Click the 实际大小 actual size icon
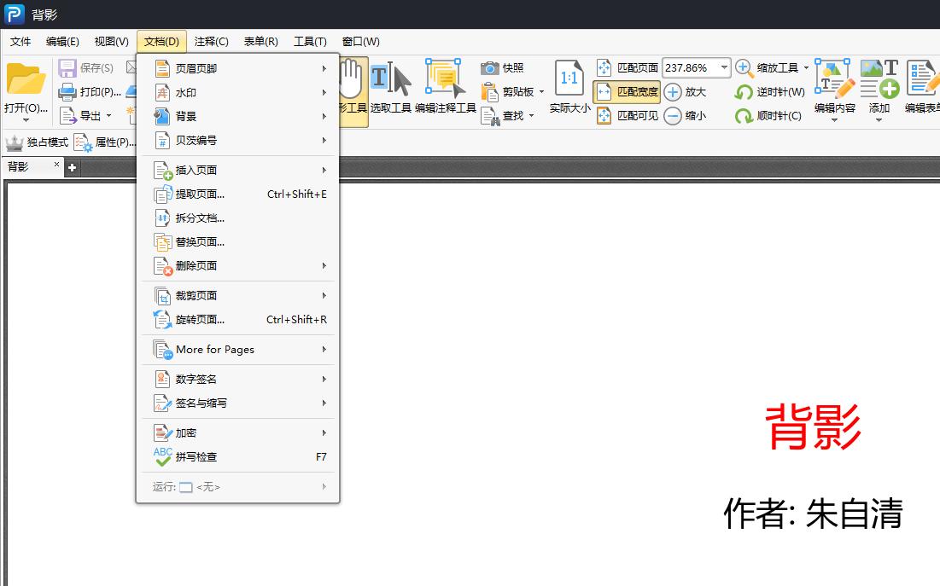The height and width of the screenshot is (586, 940). (569, 81)
